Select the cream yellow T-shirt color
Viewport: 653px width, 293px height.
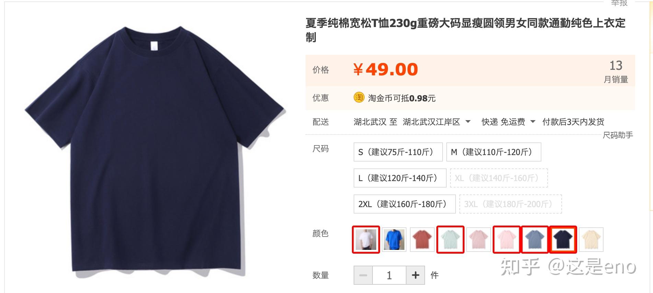coord(591,240)
